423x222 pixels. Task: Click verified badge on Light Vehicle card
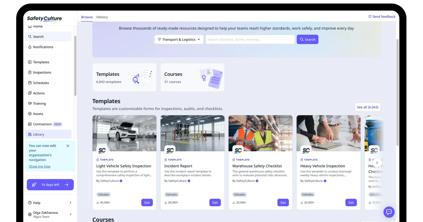121,181
